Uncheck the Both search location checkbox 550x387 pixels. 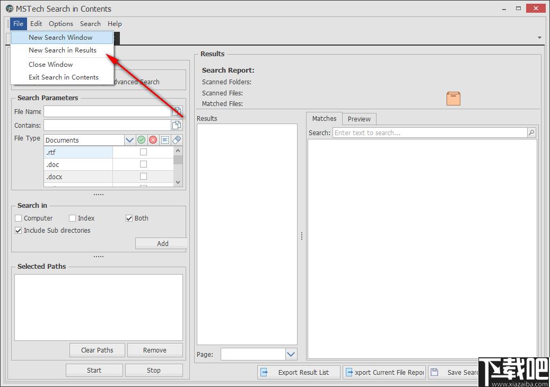coord(129,218)
